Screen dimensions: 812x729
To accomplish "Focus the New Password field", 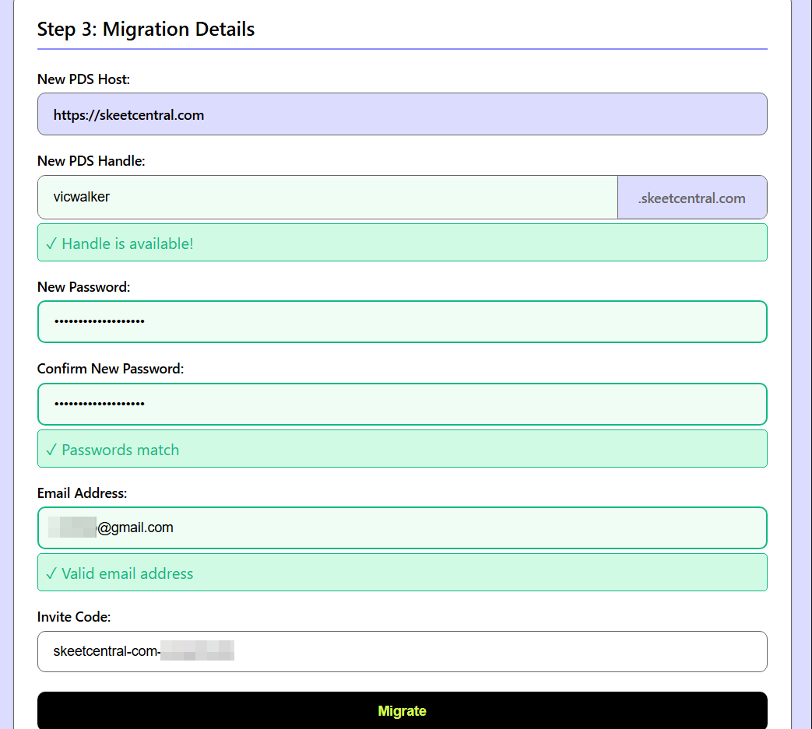I will tap(402, 321).
